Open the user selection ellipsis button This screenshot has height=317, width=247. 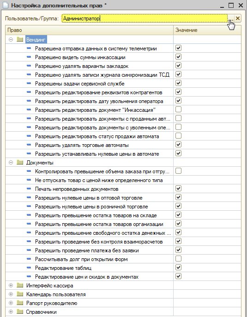(231, 18)
